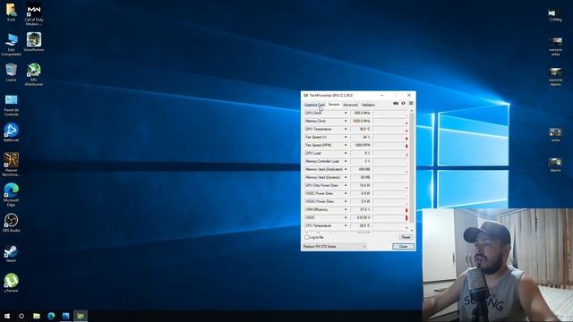Open the taskbar app next to Edge
The width and height of the screenshot is (573, 322).
65,316
